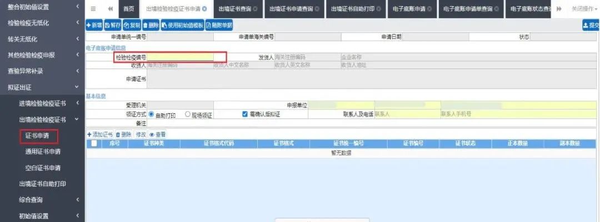Click the top toolbar 删除 trash button
Viewport: 600px width, 222px height.
click(151, 25)
